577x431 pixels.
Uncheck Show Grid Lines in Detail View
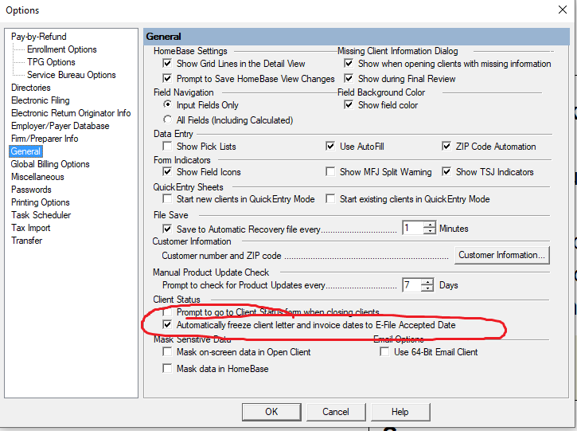pos(168,64)
